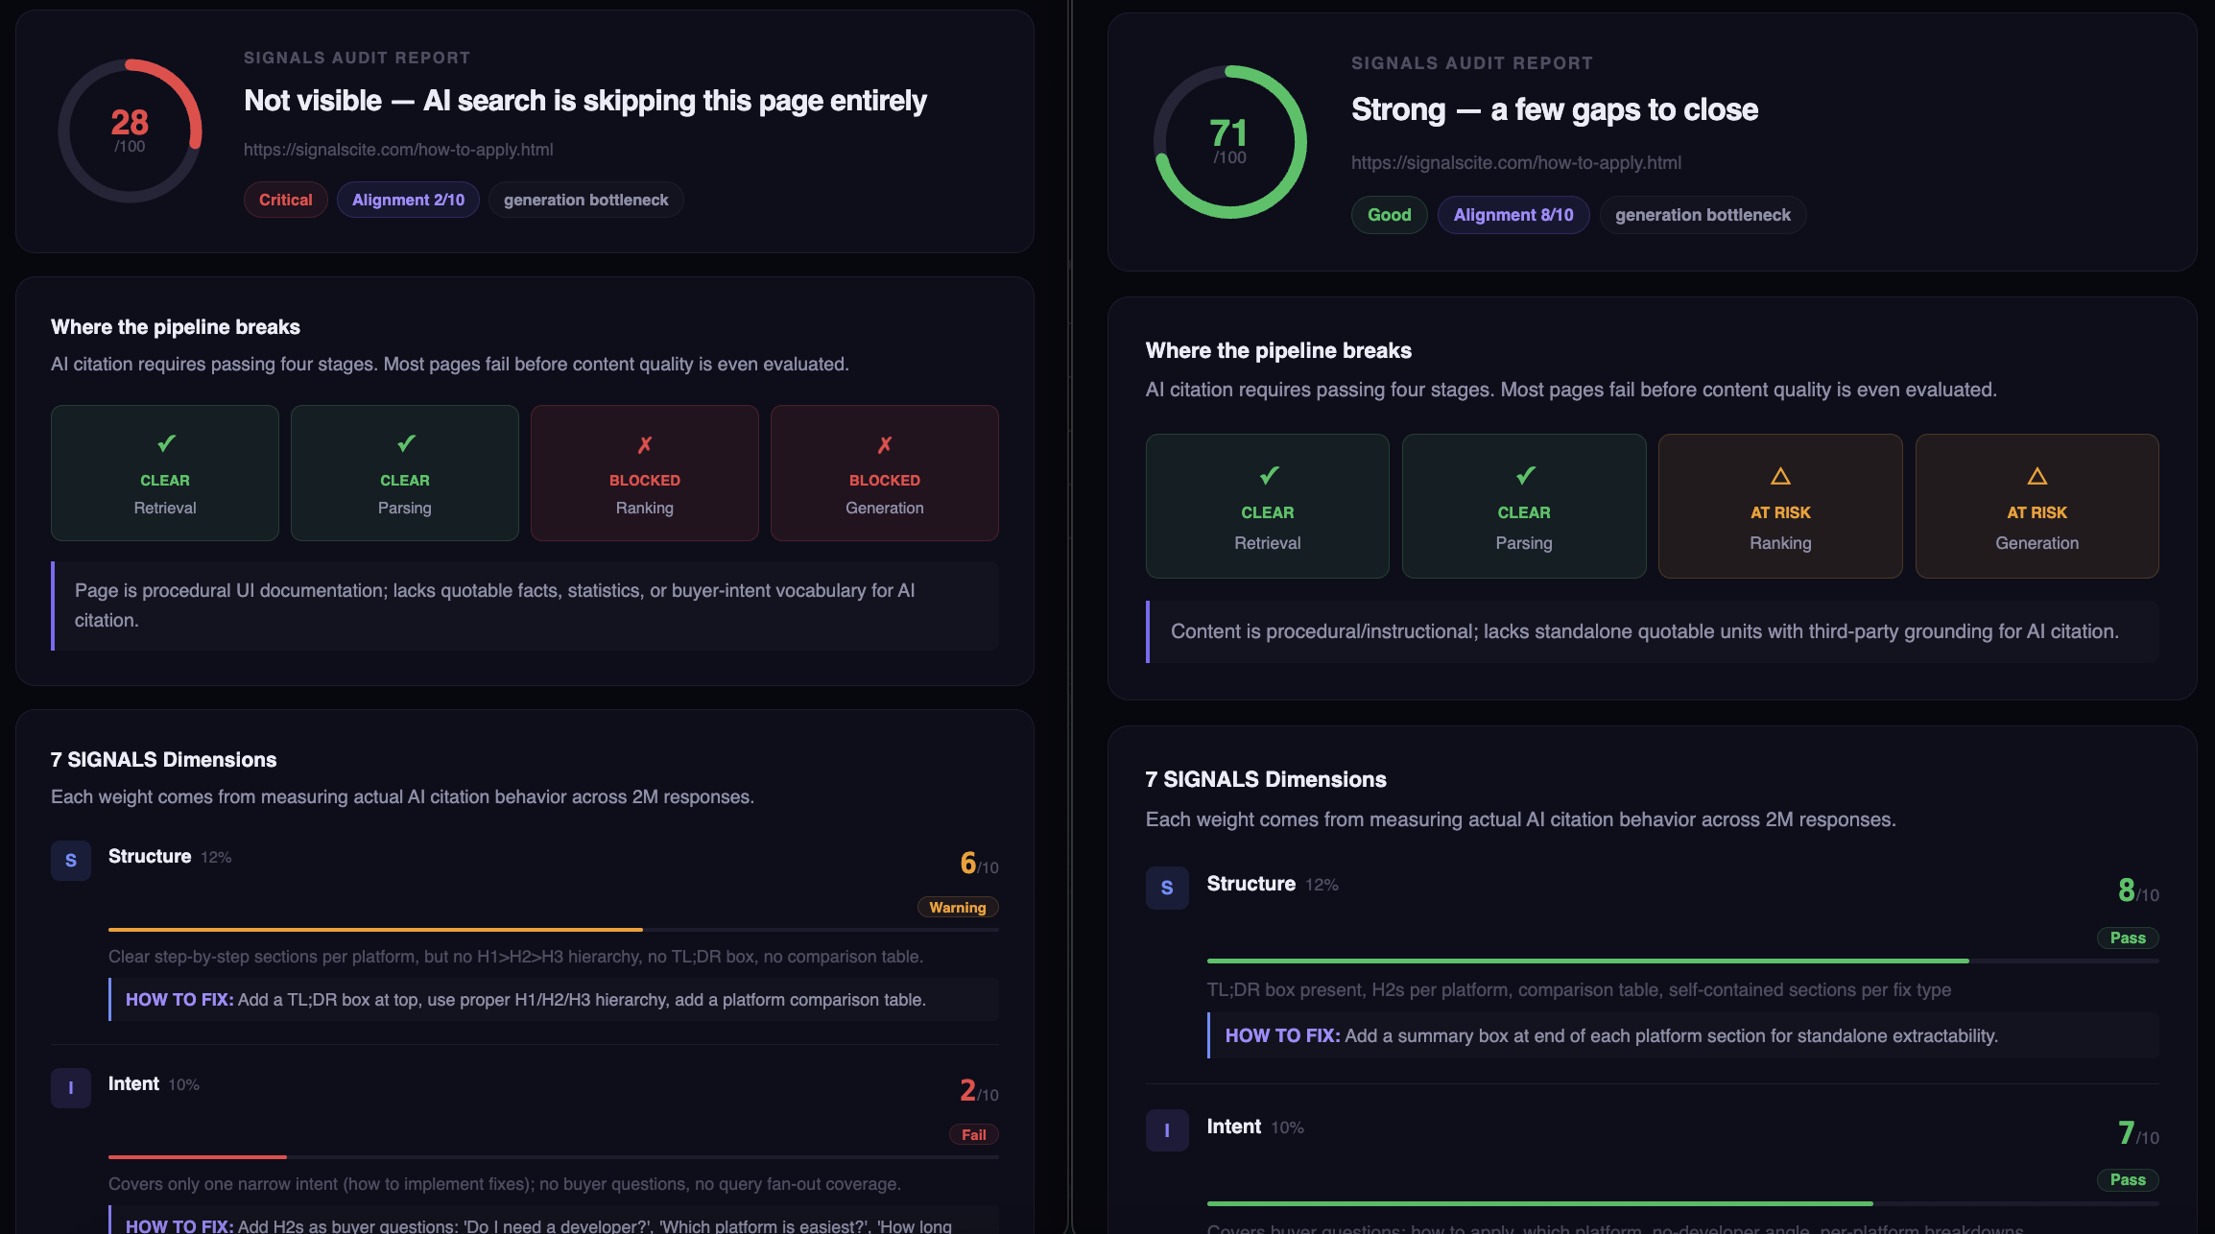Click the checkmark on right report's Parsing card

(1525, 475)
